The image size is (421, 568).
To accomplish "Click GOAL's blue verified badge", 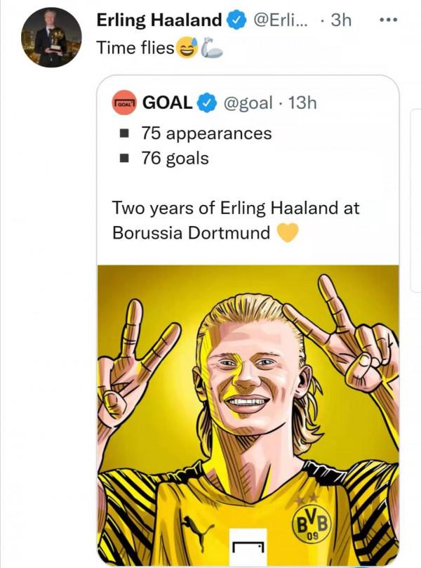I will [206, 103].
